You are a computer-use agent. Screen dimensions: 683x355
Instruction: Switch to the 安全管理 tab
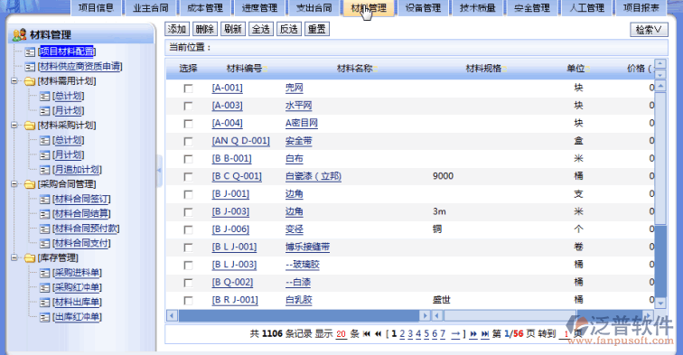pos(532,8)
